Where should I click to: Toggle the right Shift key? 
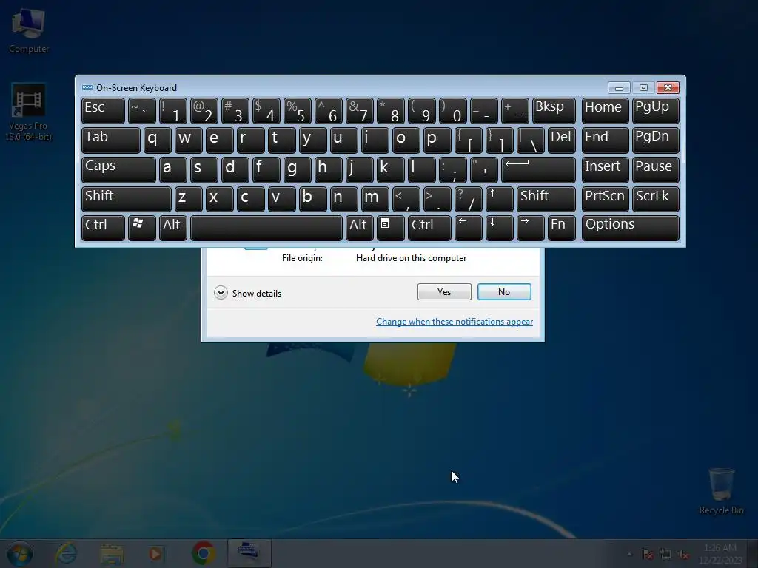pyautogui.click(x=546, y=199)
